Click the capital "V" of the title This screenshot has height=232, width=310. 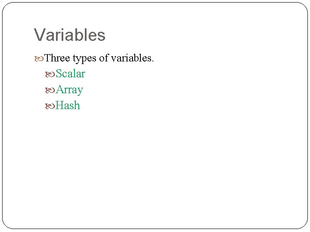tap(40, 34)
